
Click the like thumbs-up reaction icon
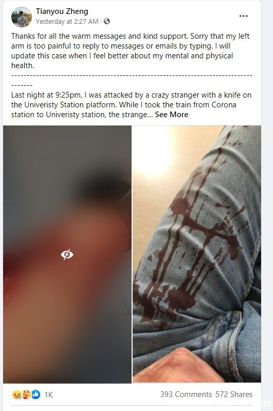click(x=36, y=394)
